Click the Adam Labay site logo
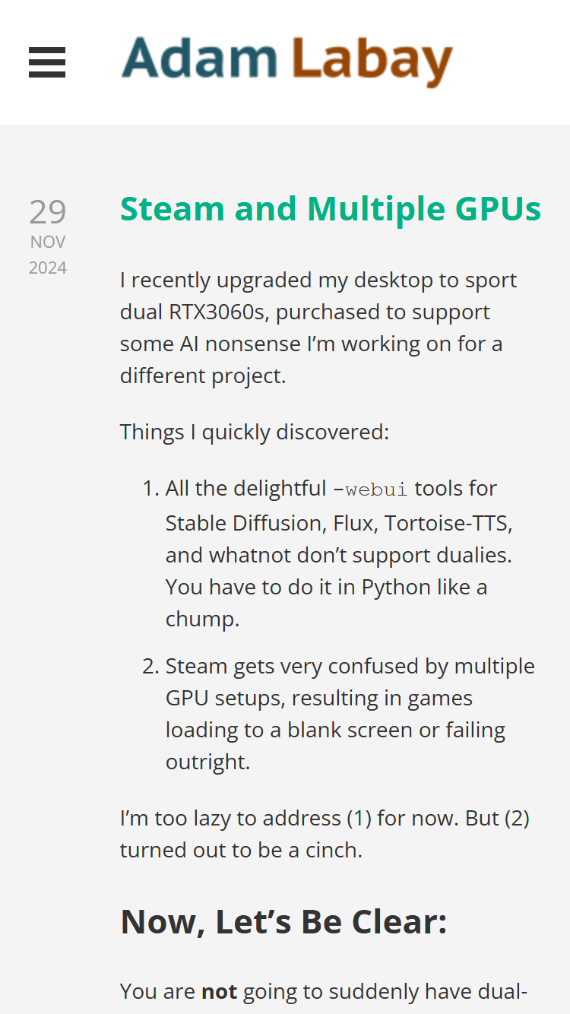Image resolution: width=570 pixels, height=1014 pixels. pos(287,62)
